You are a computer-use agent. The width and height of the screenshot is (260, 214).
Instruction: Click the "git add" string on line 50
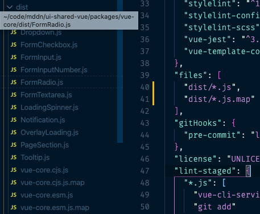coord(214,207)
